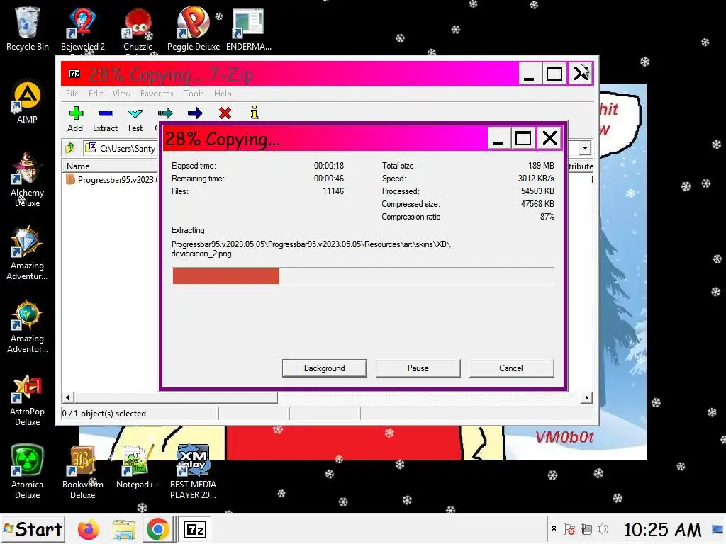The height and width of the screenshot is (544, 726).
Task: Click the Action Center flag tray icon
Action: coord(569,529)
